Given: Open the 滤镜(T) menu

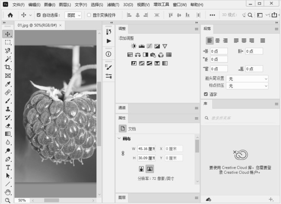Looking at the screenshot, I should click(x=113, y=5).
